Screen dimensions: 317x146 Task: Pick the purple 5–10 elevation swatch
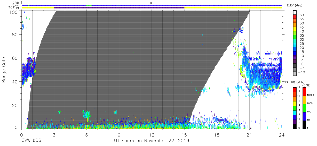coord(295,58)
